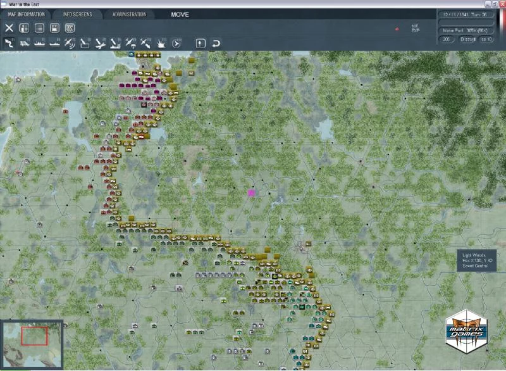Click the MOVE mode label
This screenshot has width=506, height=371.
tap(180, 15)
